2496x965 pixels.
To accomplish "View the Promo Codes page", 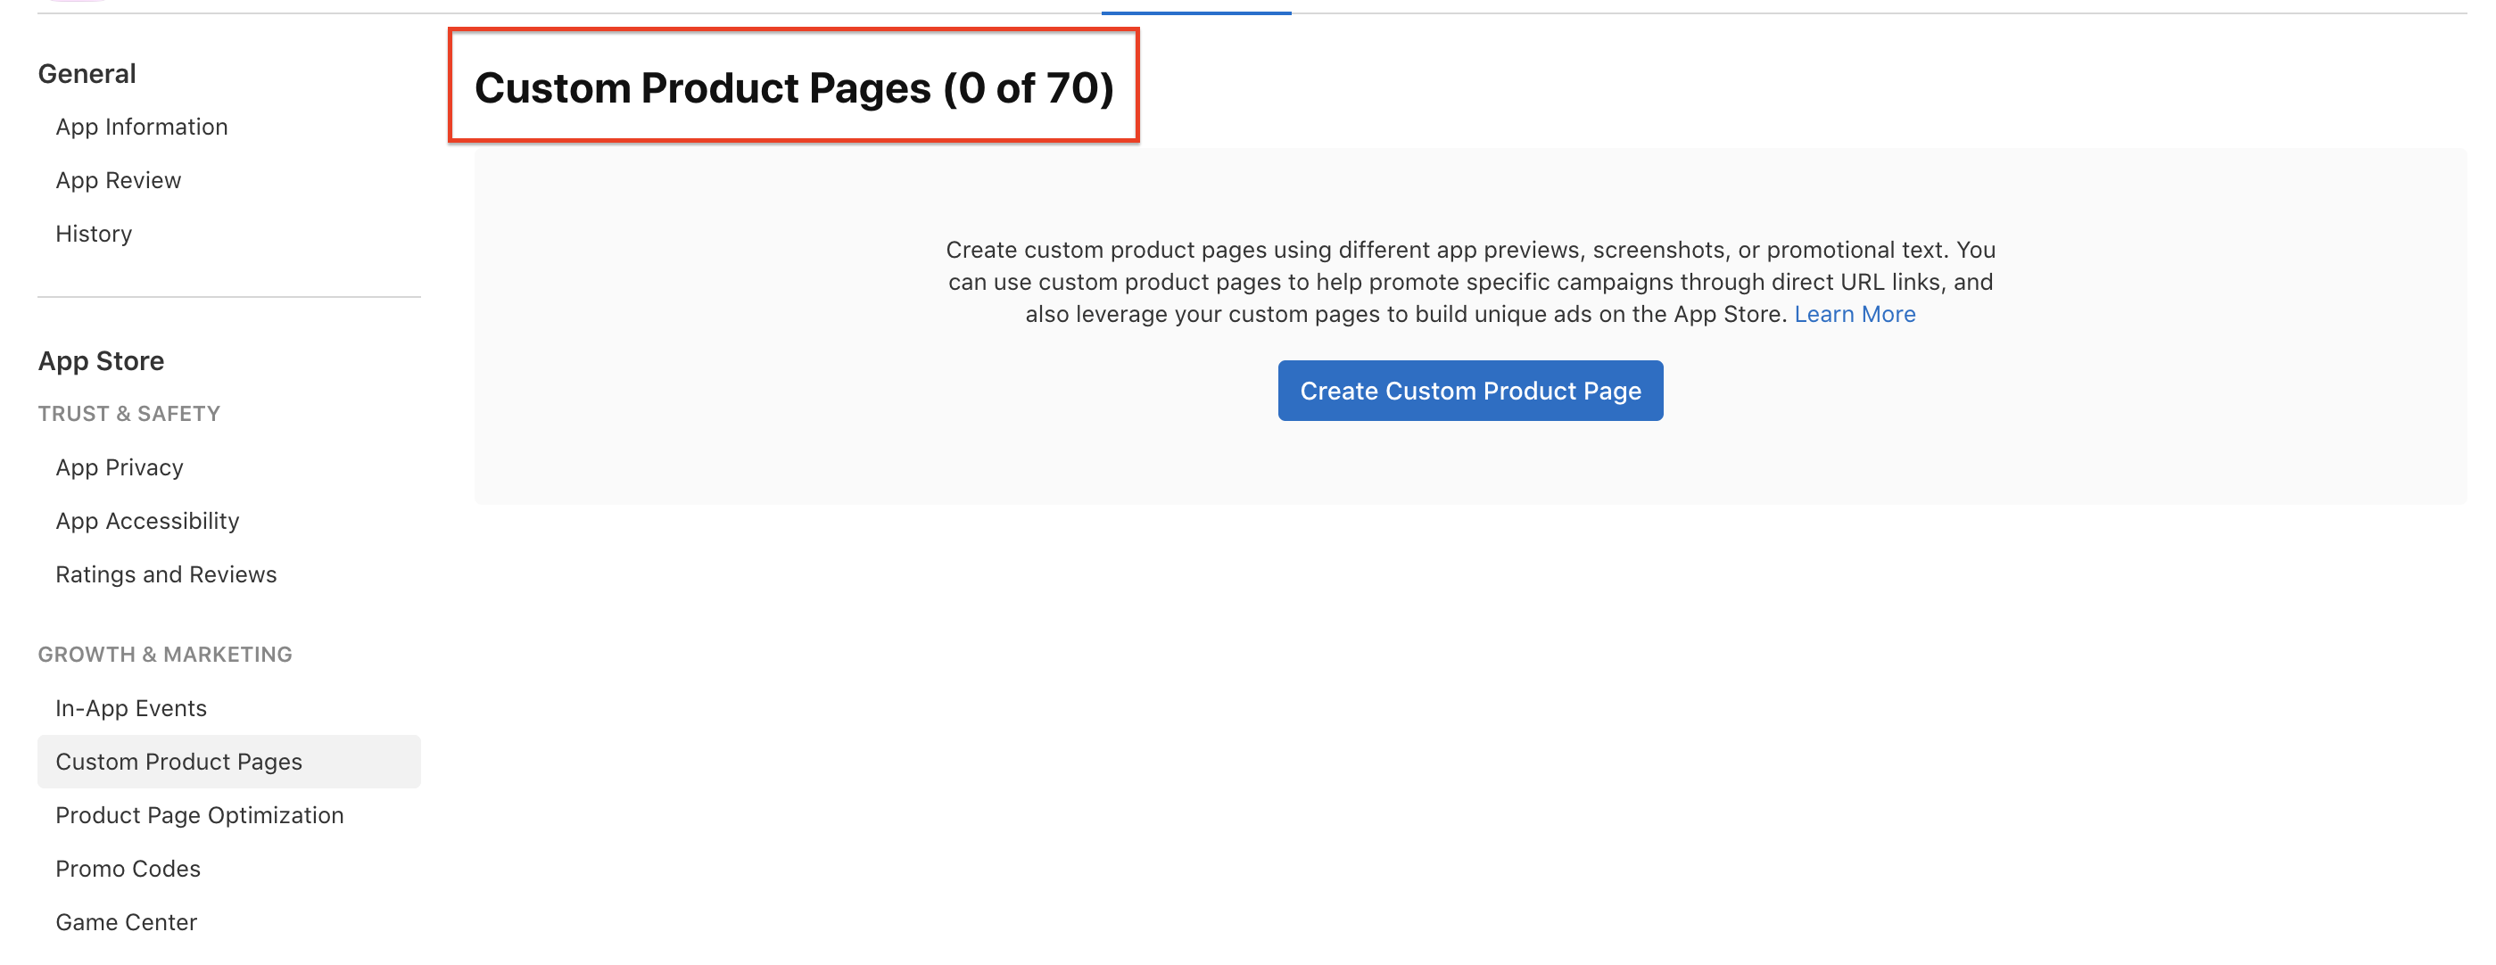I will 127,868.
